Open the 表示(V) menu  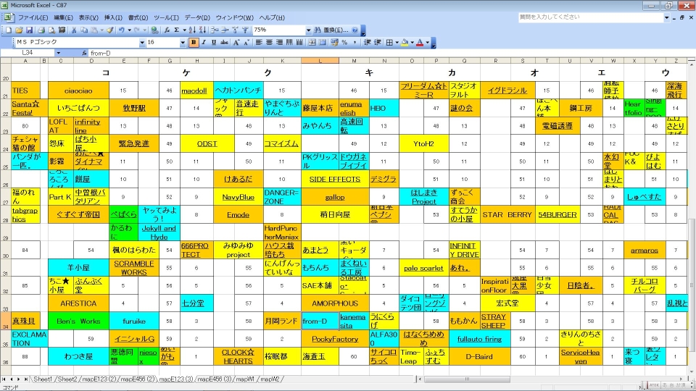point(88,17)
